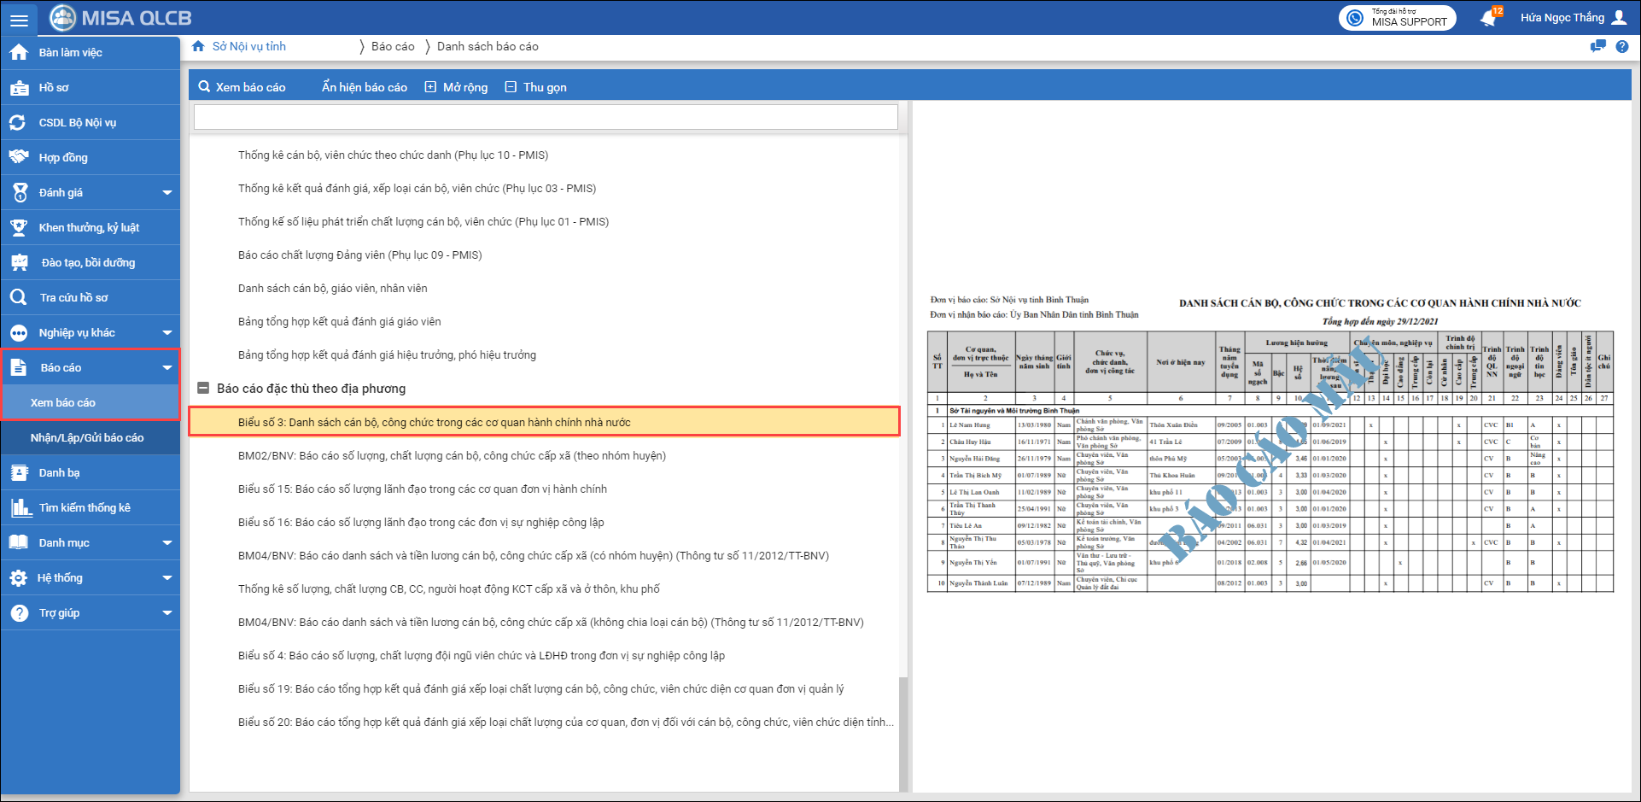This screenshot has width=1641, height=802.
Task: Click the home icon in breadcrumb
Action: (x=198, y=46)
